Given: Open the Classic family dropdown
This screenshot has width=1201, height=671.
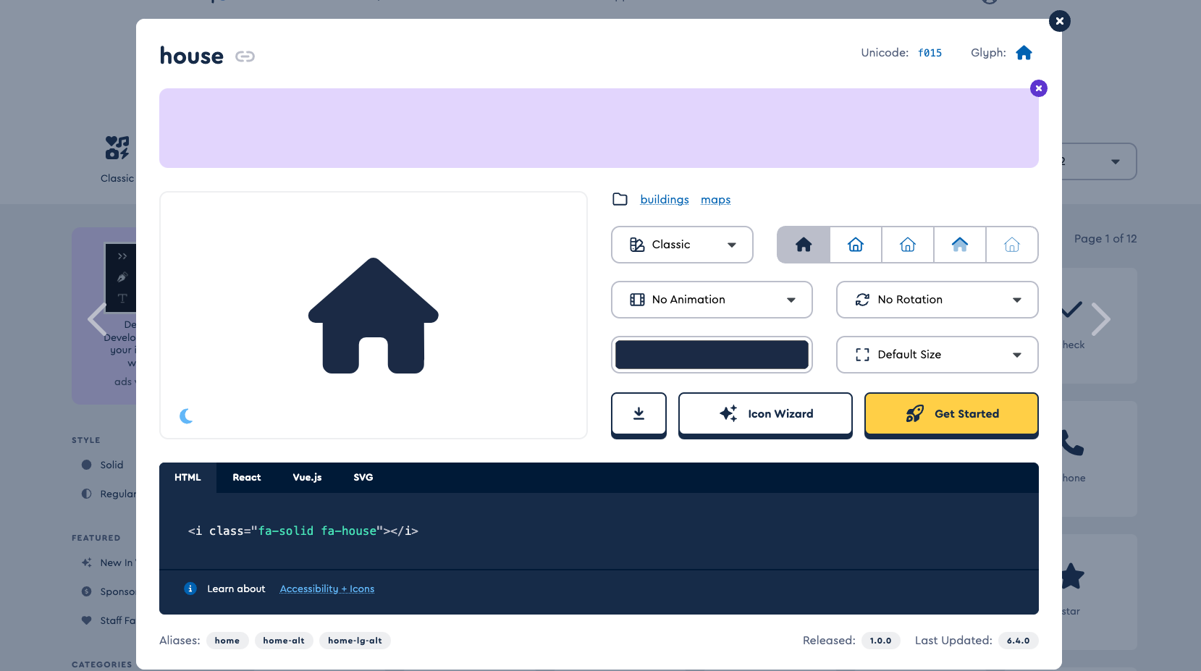Looking at the screenshot, I should click(682, 245).
